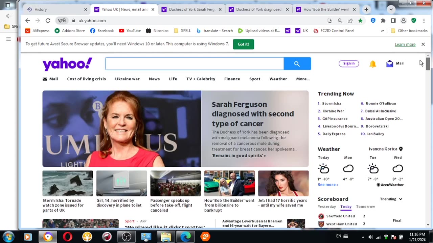
Task: Open AliExpress bookmark
Action: coord(37,31)
